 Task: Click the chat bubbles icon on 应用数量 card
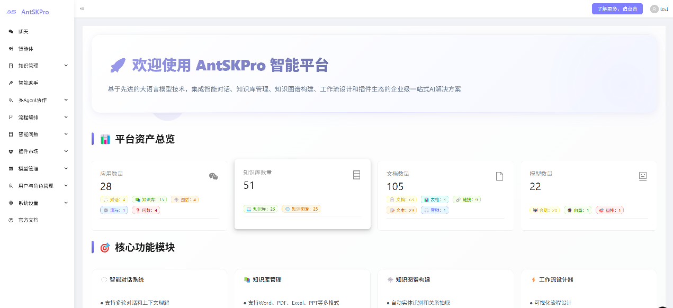[x=213, y=176]
